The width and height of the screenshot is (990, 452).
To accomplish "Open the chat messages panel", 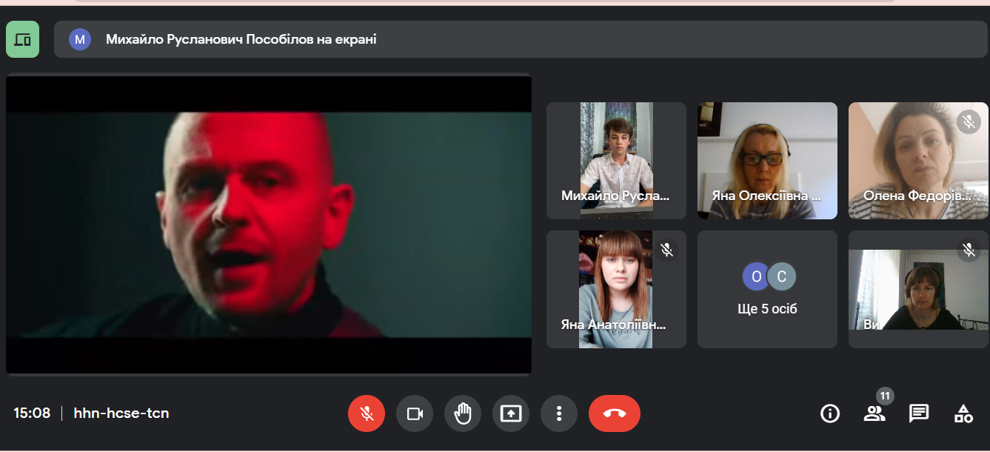I will tap(919, 413).
